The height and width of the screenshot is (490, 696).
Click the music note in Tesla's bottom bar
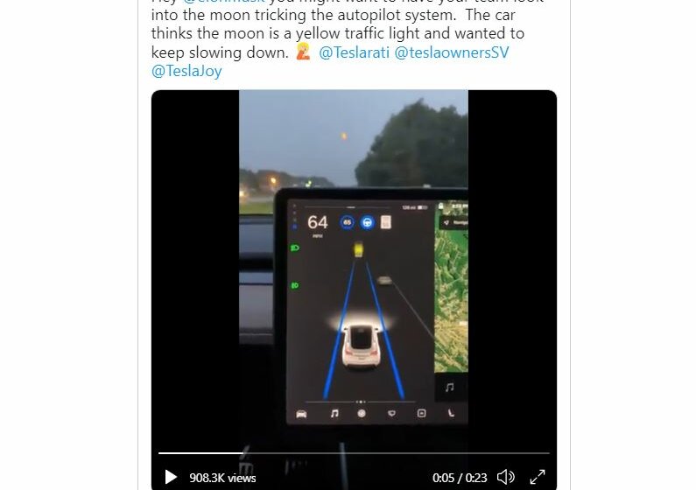tap(334, 414)
